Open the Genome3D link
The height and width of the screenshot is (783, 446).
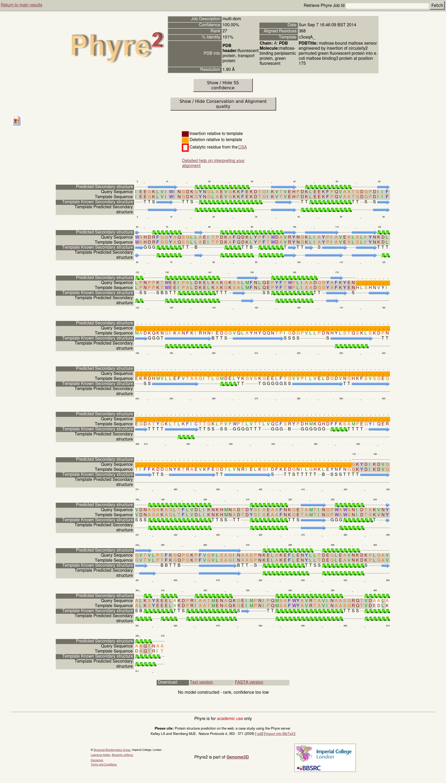coord(237,757)
